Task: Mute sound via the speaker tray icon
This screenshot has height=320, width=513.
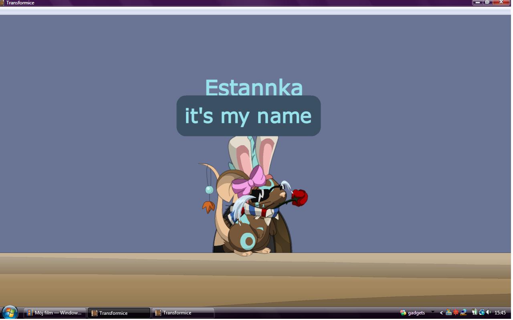Action: click(x=489, y=312)
